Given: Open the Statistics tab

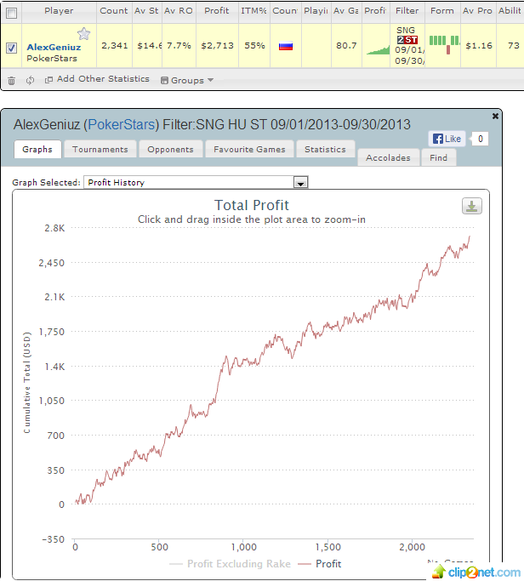Looking at the screenshot, I should [x=325, y=149].
